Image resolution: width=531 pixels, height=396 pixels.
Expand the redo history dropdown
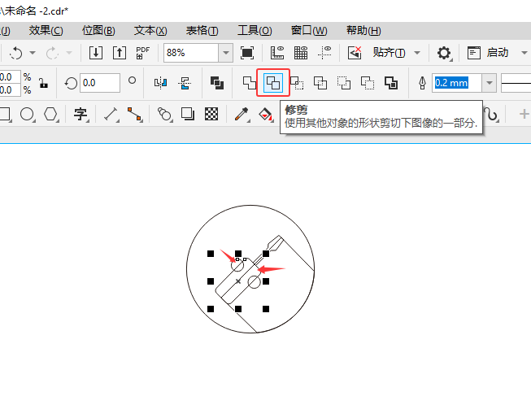pos(69,53)
